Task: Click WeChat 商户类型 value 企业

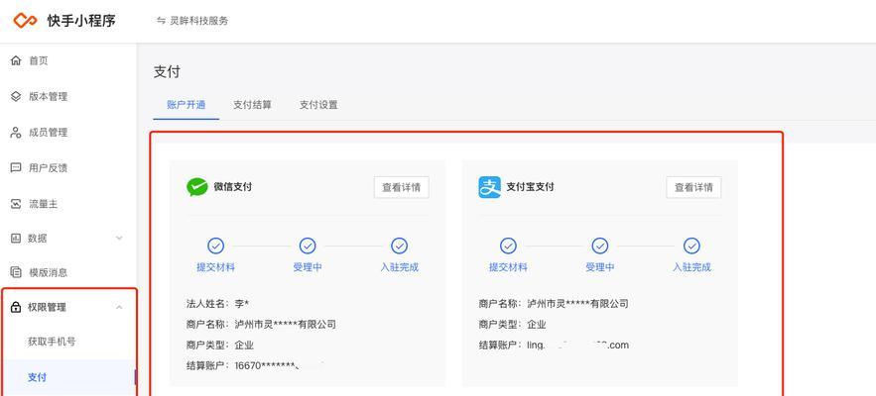Action: pyautogui.click(x=244, y=345)
